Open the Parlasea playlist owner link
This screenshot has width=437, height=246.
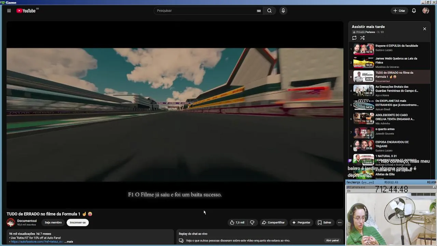pos(370,32)
